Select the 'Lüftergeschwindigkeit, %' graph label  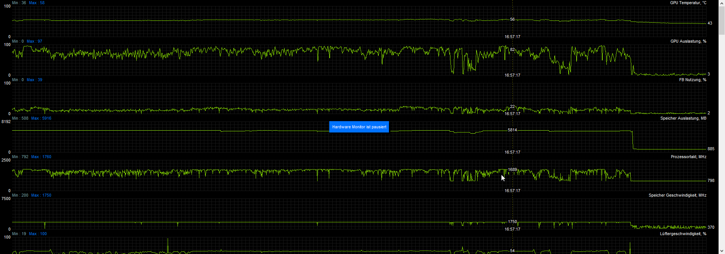(x=683, y=234)
